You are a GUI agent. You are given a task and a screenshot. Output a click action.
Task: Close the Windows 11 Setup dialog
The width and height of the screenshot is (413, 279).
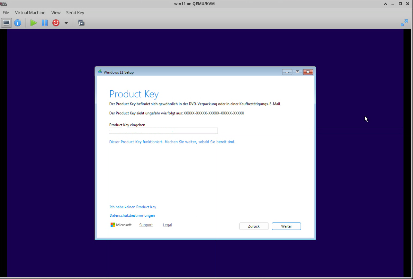pos(308,72)
